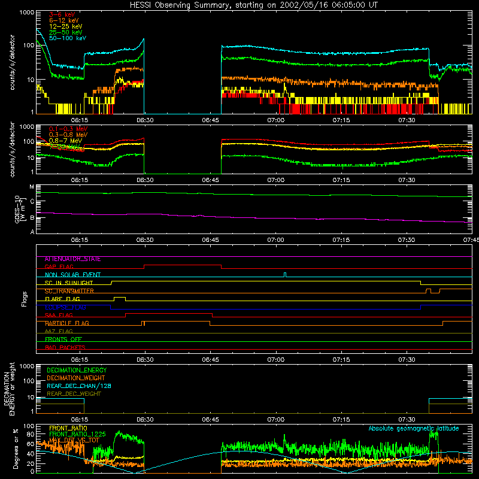Click the 0.3-0.8 MeV legend label

click(68, 135)
